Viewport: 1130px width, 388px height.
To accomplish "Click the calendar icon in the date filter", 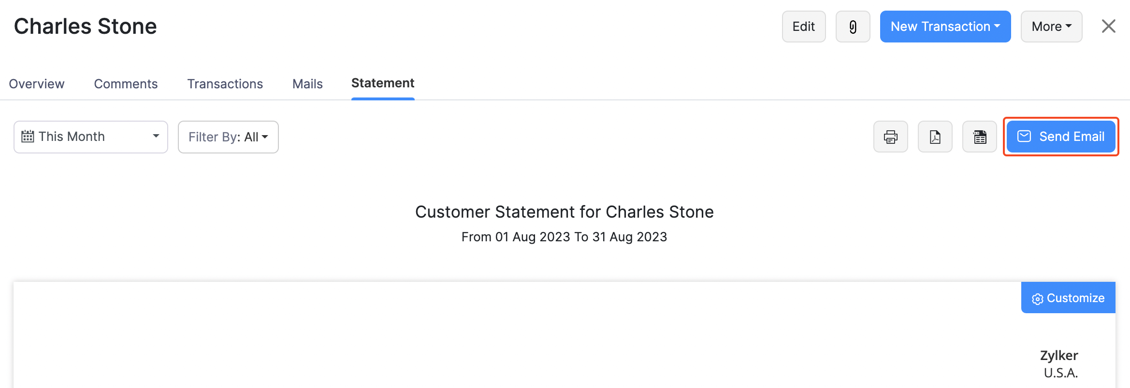I will pyautogui.click(x=29, y=136).
